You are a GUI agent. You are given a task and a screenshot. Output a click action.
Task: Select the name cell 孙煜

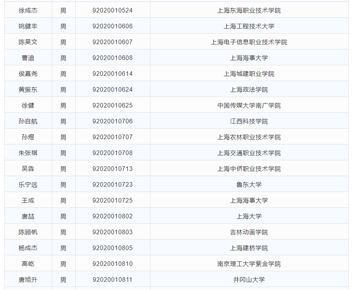[28, 137]
